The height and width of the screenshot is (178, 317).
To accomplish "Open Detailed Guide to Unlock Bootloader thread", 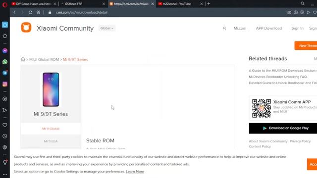I will pos(283,83).
